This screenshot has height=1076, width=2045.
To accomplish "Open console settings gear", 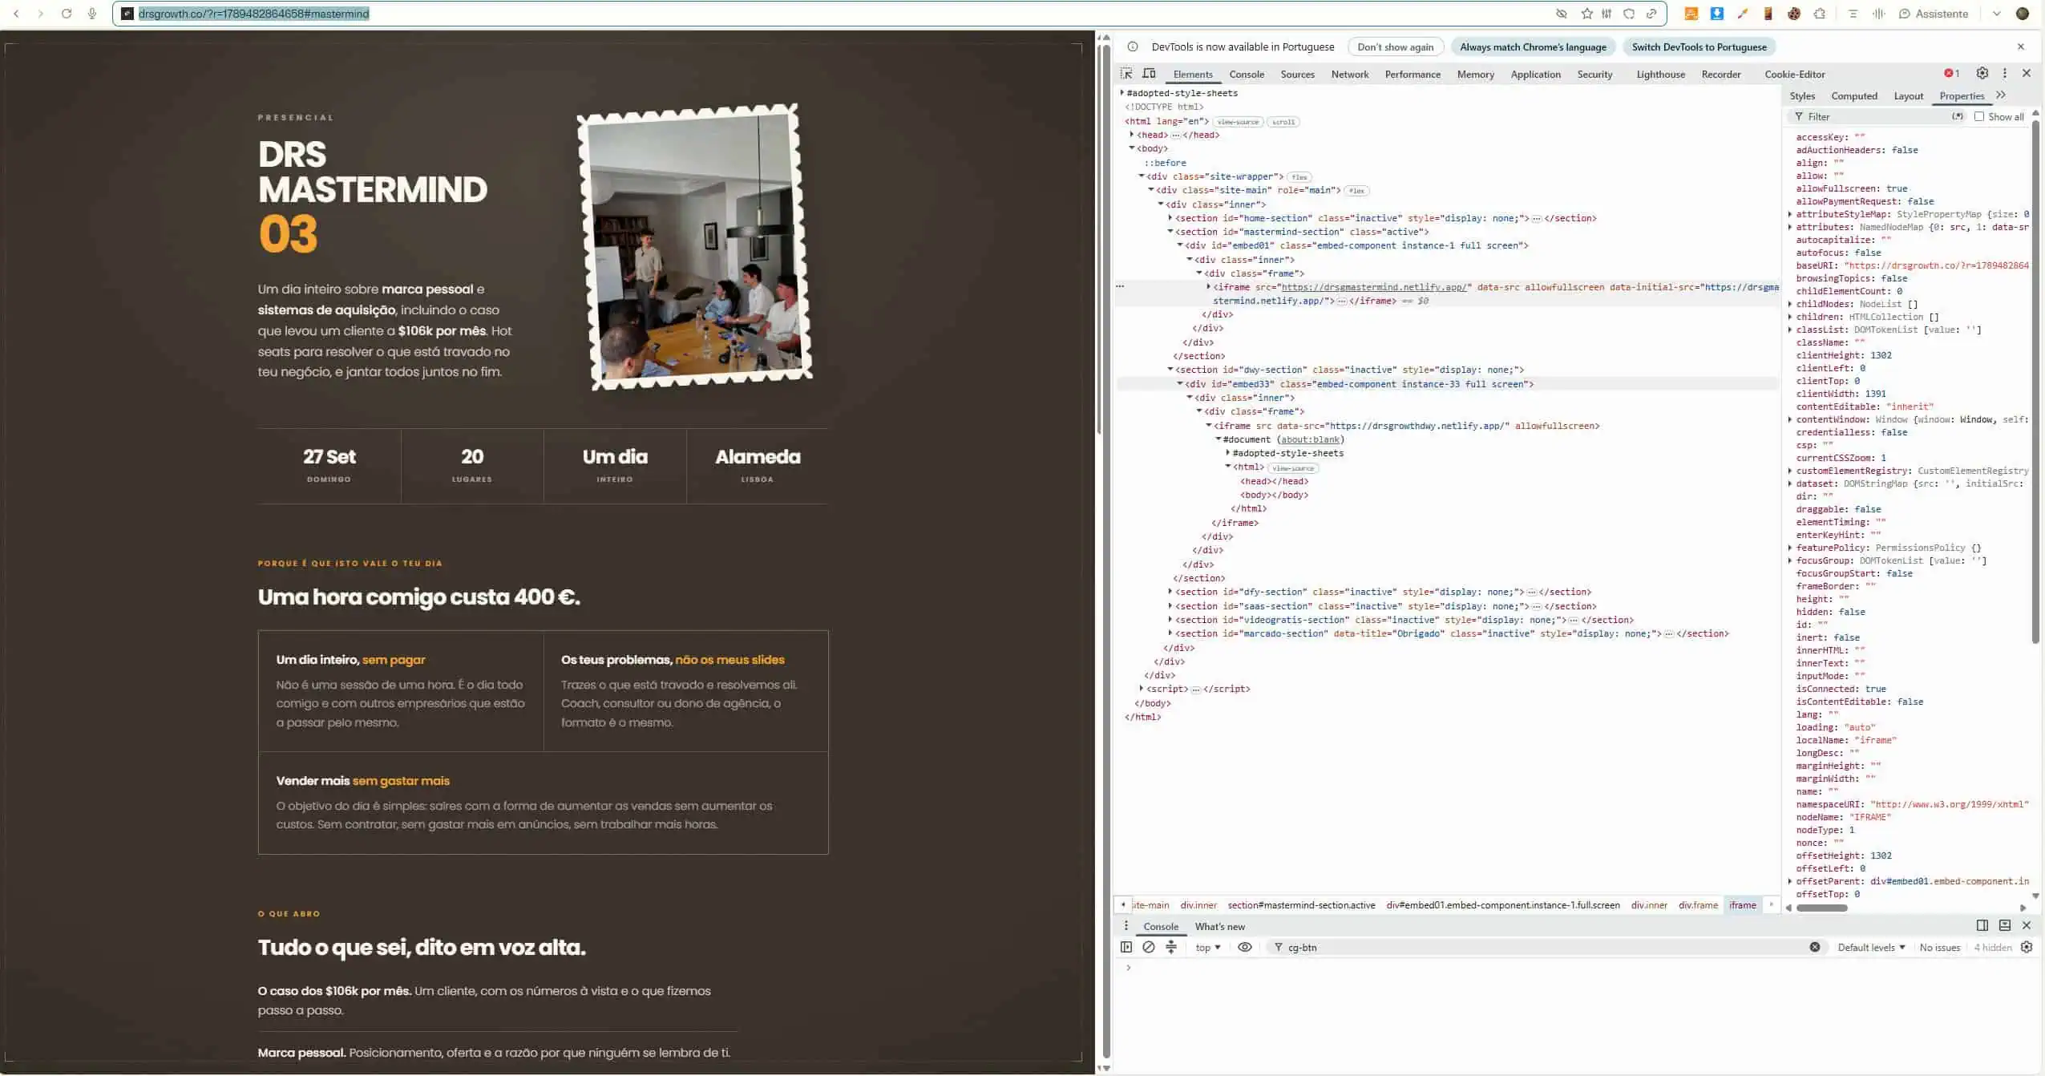I will 2026,947.
